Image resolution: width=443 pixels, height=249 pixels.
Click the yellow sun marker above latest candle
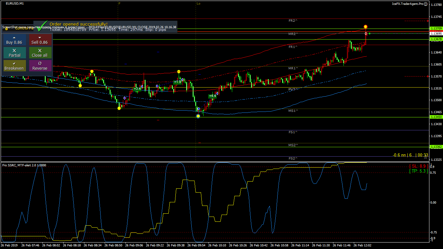(x=365, y=27)
